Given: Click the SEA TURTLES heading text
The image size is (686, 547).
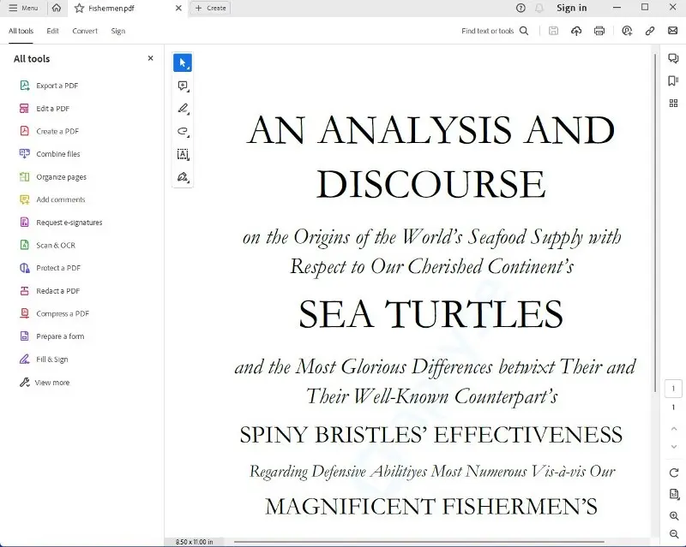Looking at the screenshot, I should (431, 314).
